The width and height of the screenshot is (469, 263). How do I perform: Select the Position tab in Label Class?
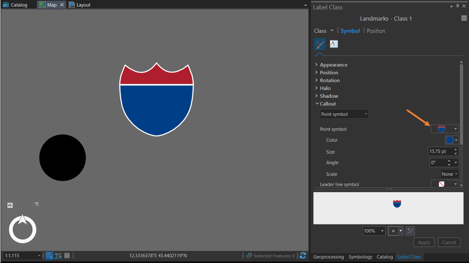pos(376,31)
